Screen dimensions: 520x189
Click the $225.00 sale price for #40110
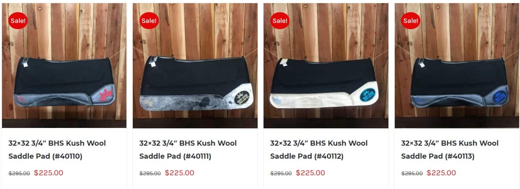(48, 173)
